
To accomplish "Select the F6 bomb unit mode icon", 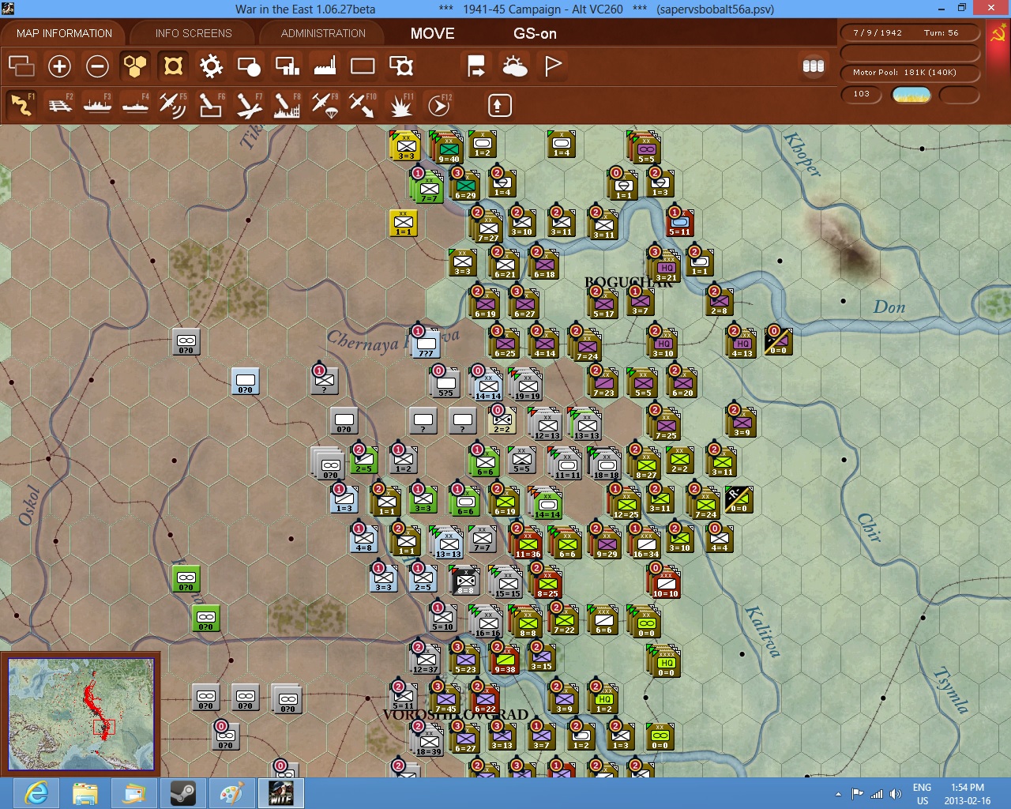I will 211,105.
